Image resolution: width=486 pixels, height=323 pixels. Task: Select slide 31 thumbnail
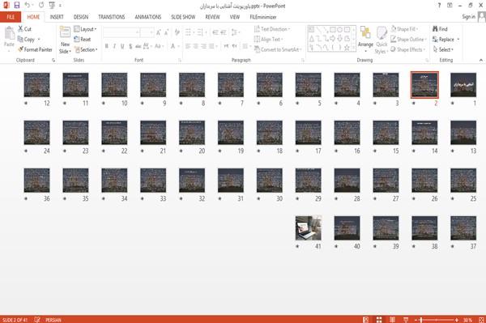(x=231, y=181)
